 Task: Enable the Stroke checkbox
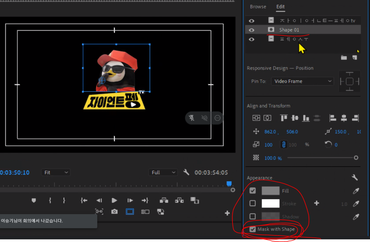click(x=252, y=203)
